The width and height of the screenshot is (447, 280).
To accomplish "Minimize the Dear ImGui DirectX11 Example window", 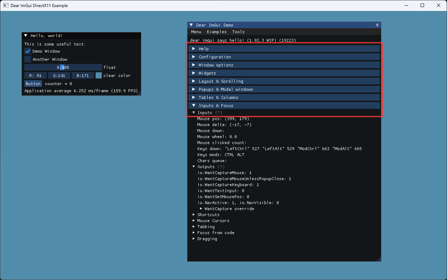I will pos(406,5).
